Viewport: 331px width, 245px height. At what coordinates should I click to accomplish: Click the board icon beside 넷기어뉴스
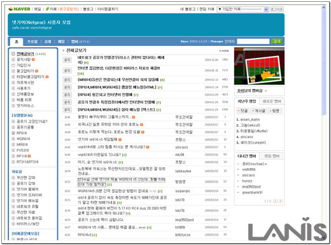pos(13,106)
